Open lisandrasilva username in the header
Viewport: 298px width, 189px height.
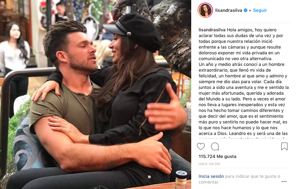click(229, 10)
